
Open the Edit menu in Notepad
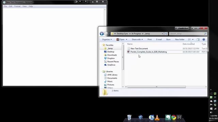pos(11,6)
